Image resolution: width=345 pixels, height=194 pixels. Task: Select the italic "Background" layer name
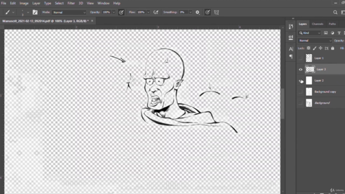pyautogui.click(x=322, y=103)
